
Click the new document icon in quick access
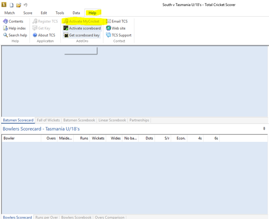12,5
